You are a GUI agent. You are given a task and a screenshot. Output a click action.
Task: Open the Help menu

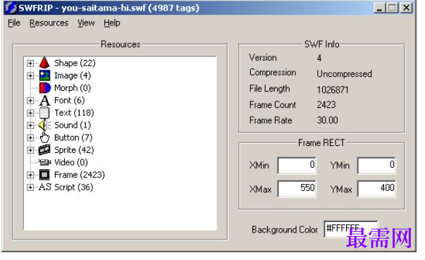tap(112, 23)
